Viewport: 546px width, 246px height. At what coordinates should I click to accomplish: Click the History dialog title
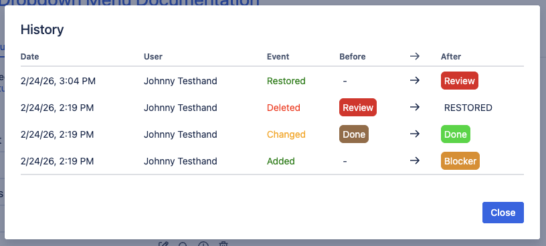tap(42, 29)
